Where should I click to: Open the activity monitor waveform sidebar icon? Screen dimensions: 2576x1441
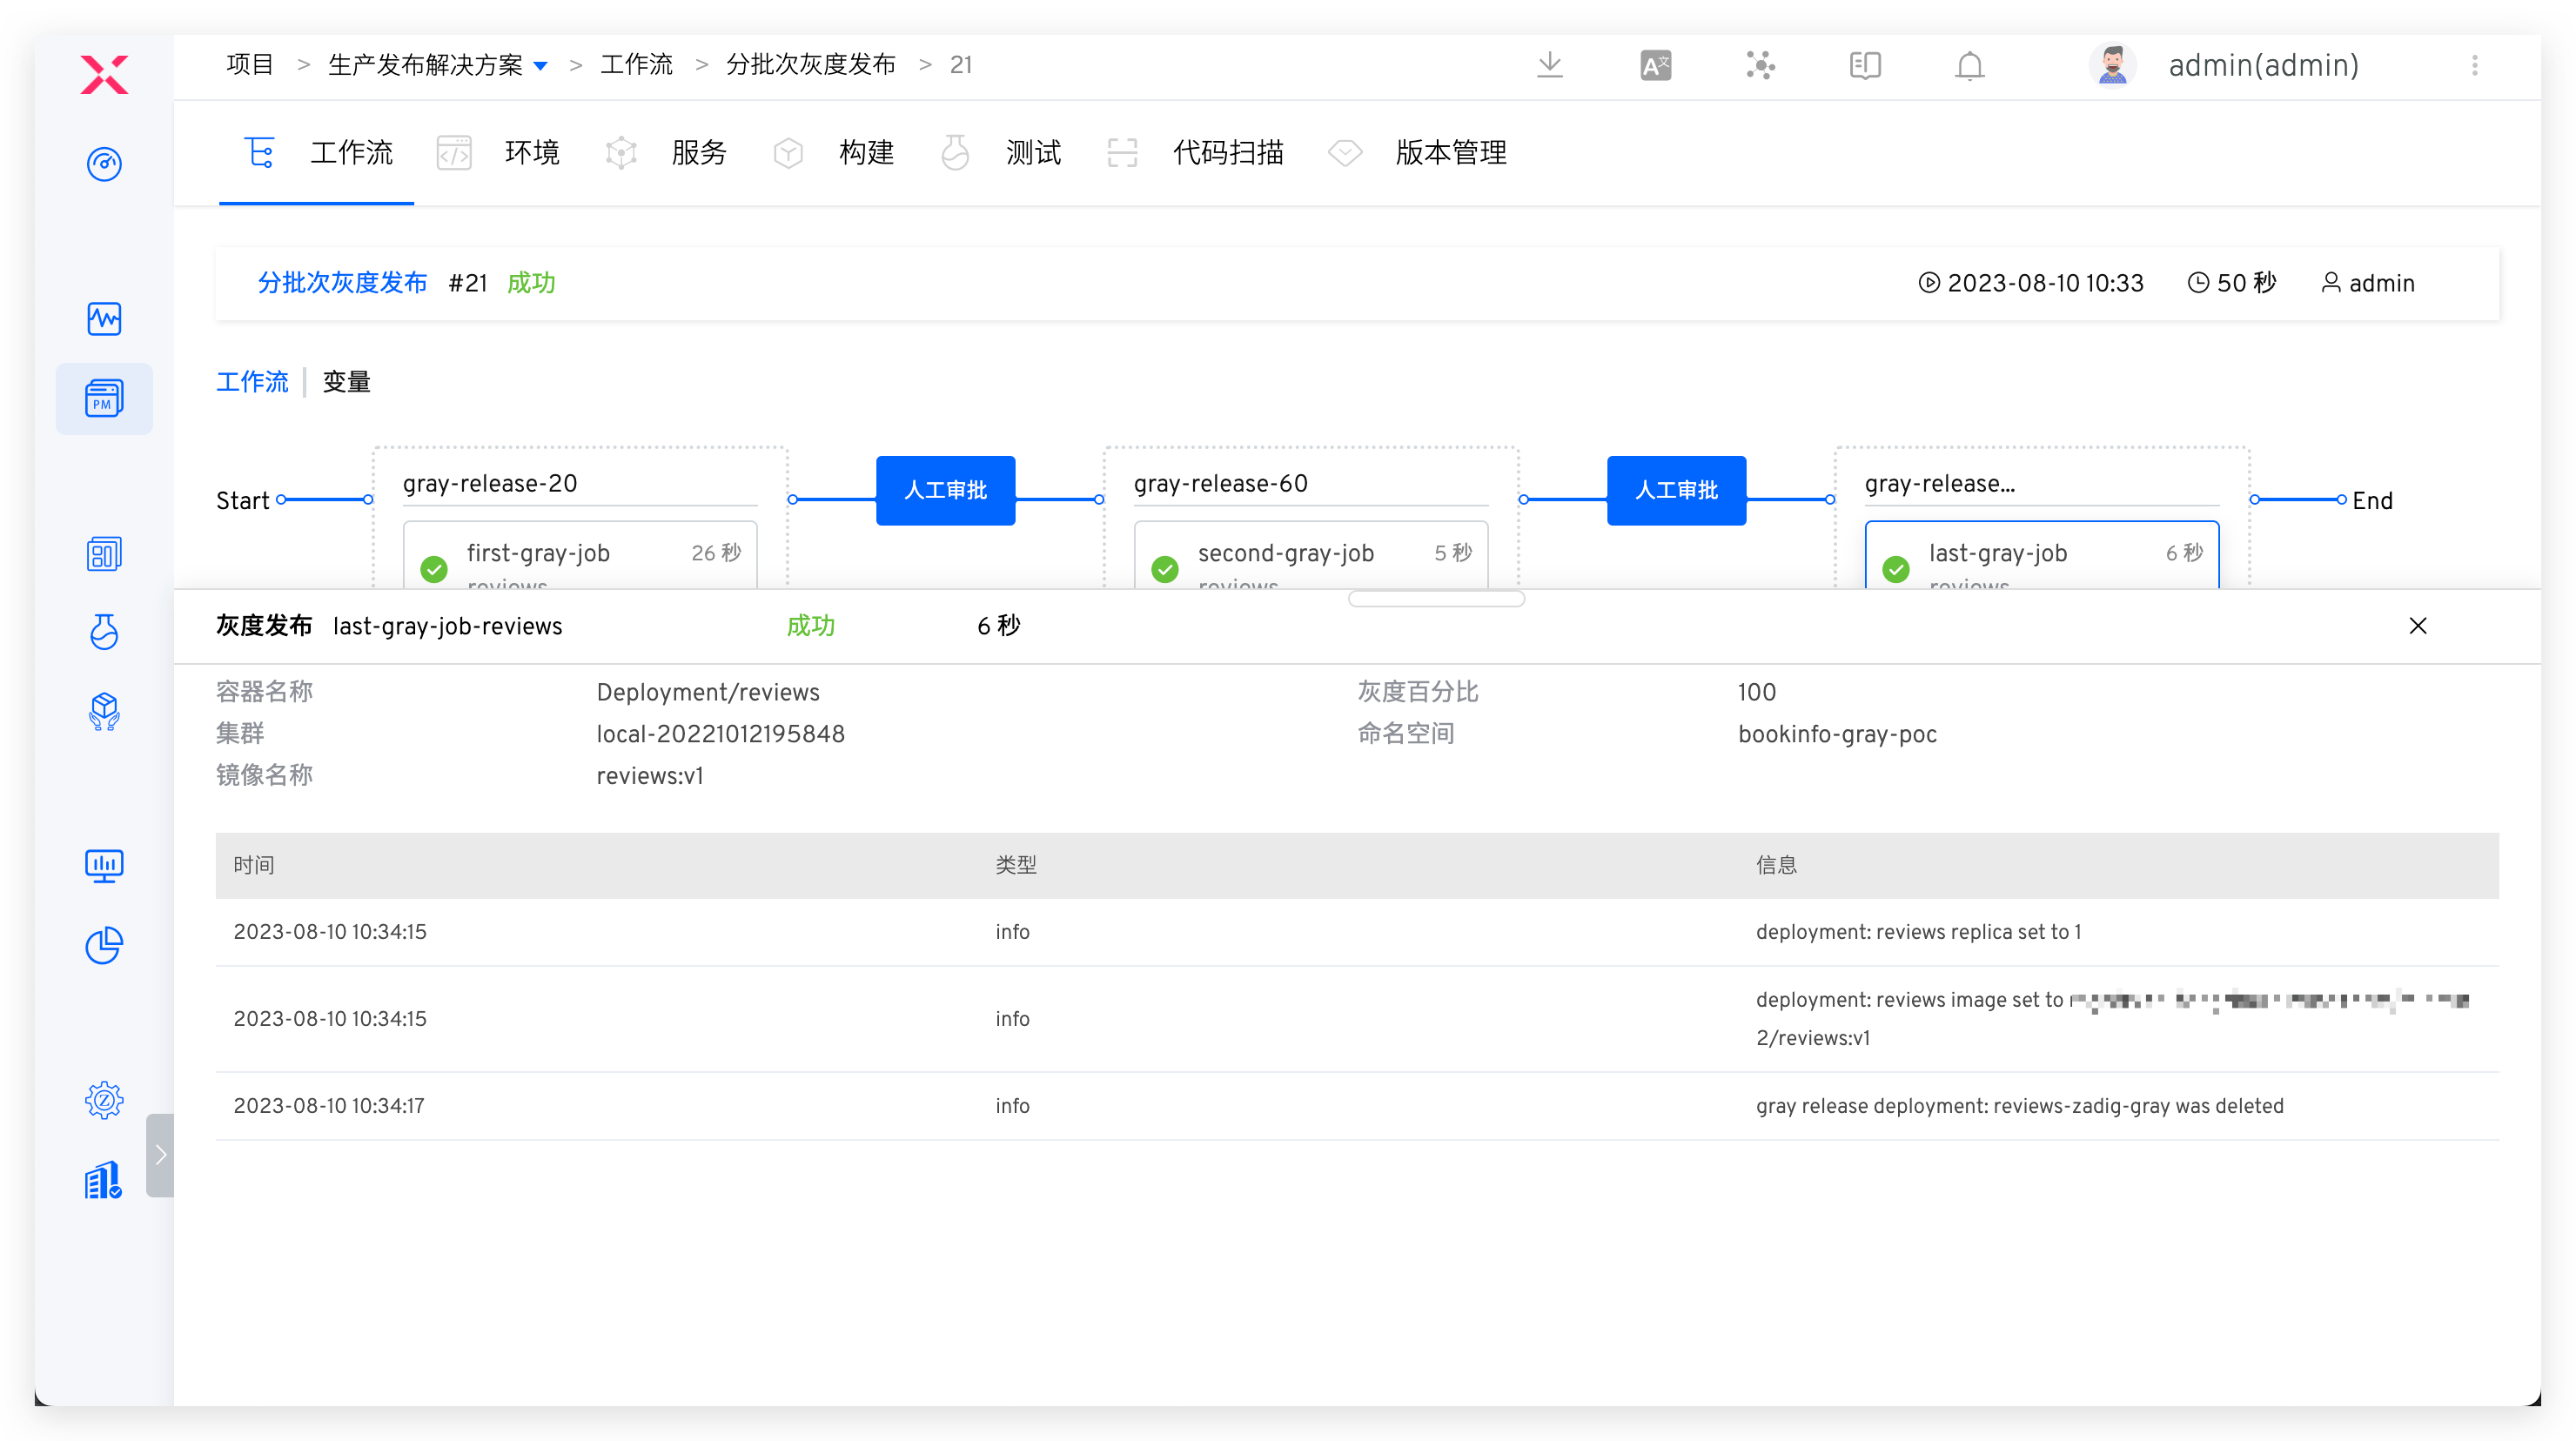104,319
